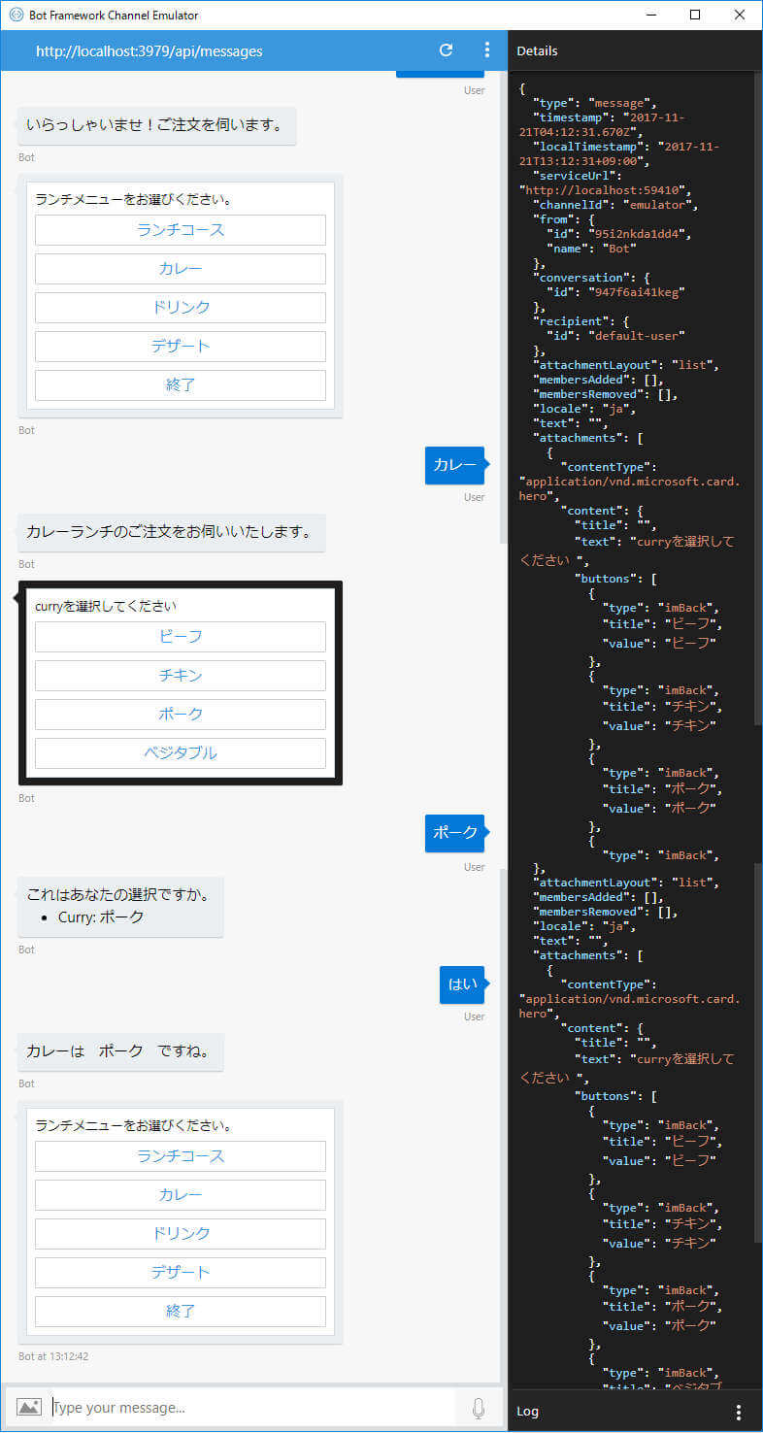Click inside the Type your message field
Image resolution: width=763 pixels, height=1433 pixels.
[252, 1408]
